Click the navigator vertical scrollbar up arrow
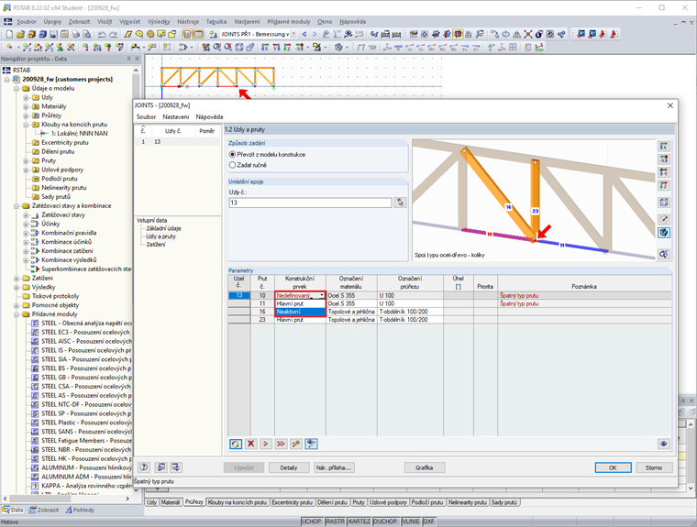The width and height of the screenshot is (697, 527). [x=136, y=71]
